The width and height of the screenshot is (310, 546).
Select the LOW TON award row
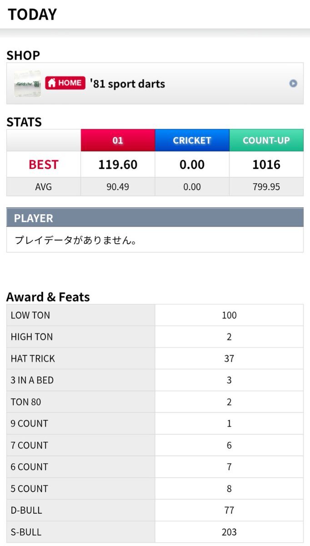155,315
